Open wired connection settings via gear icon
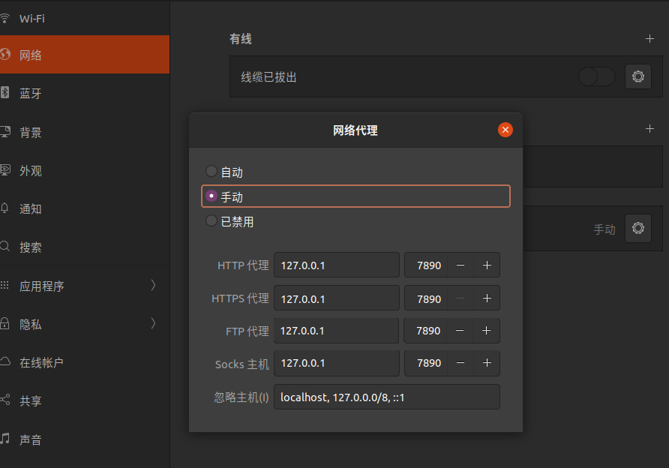This screenshot has height=468, width=669. pos(638,76)
